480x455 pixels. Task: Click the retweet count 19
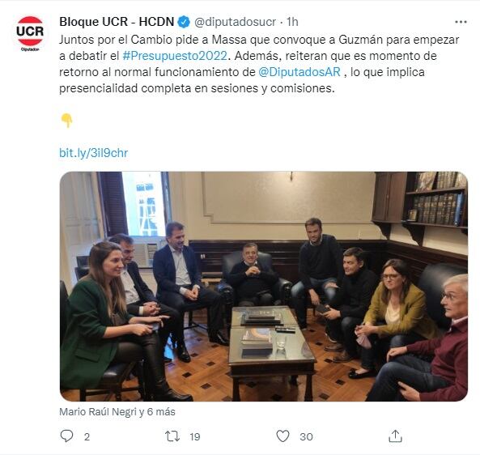(195, 436)
